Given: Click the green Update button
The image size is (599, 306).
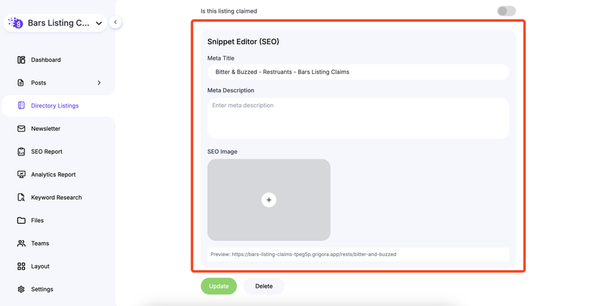Looking at the screenshot, I should (x=218, y=286).
